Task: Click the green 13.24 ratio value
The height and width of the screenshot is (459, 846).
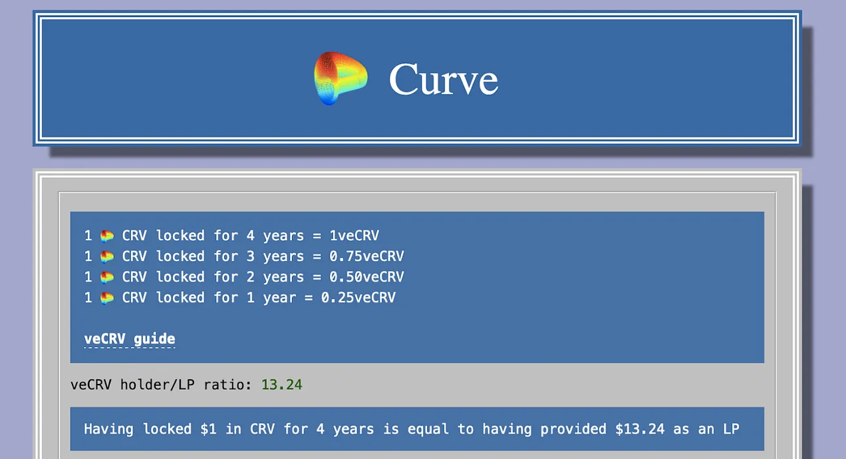Action: pyautogui.click(x=281, y=385)
